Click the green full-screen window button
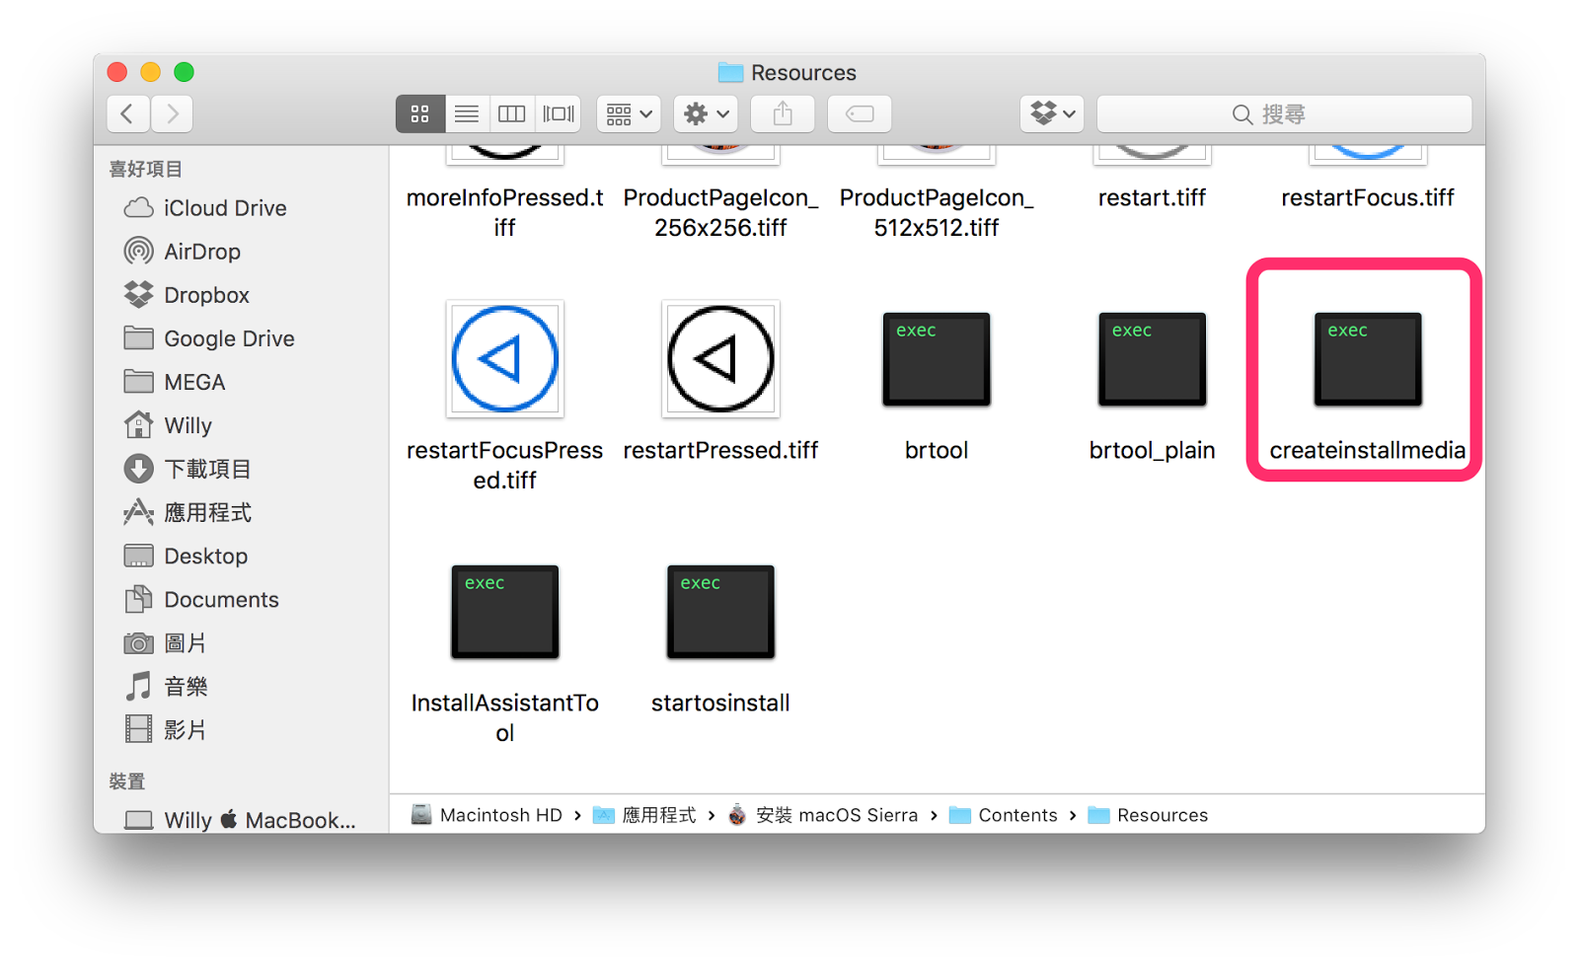 [x=184, y=72]
